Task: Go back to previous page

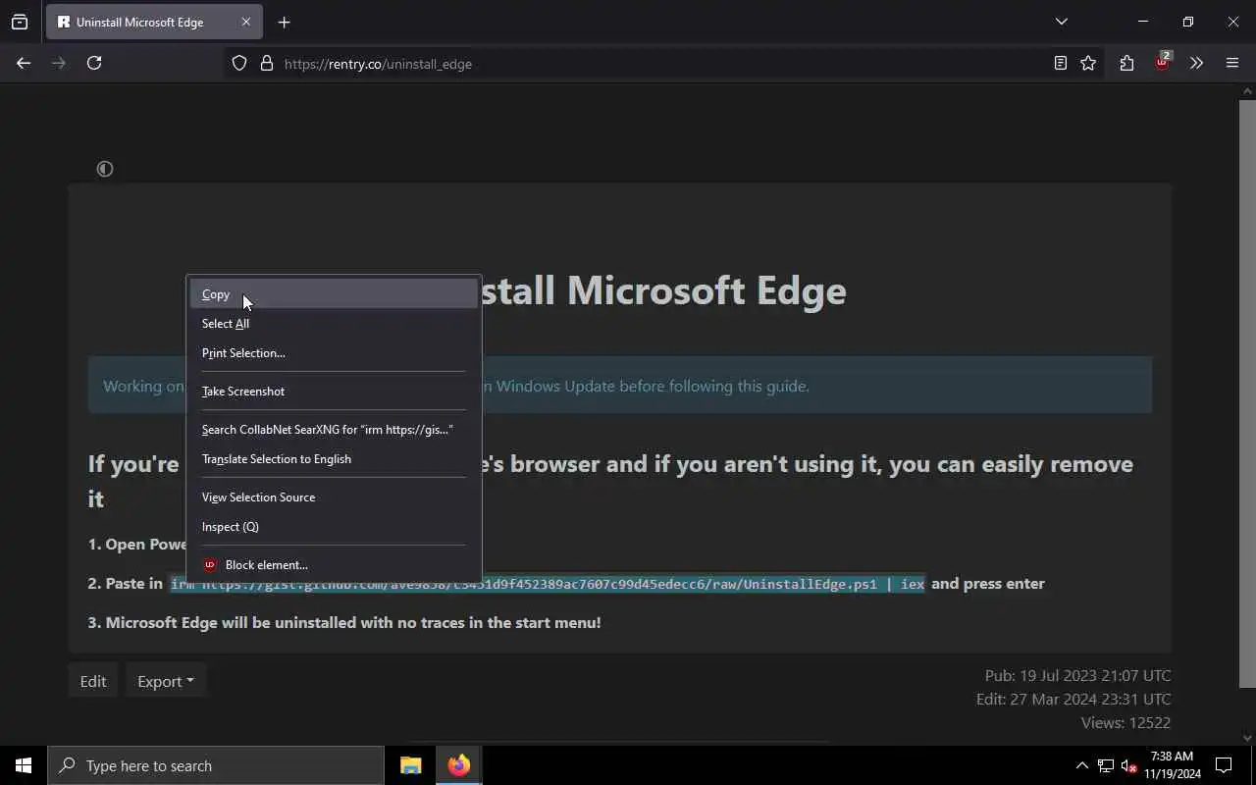Action: pos(24,63)
